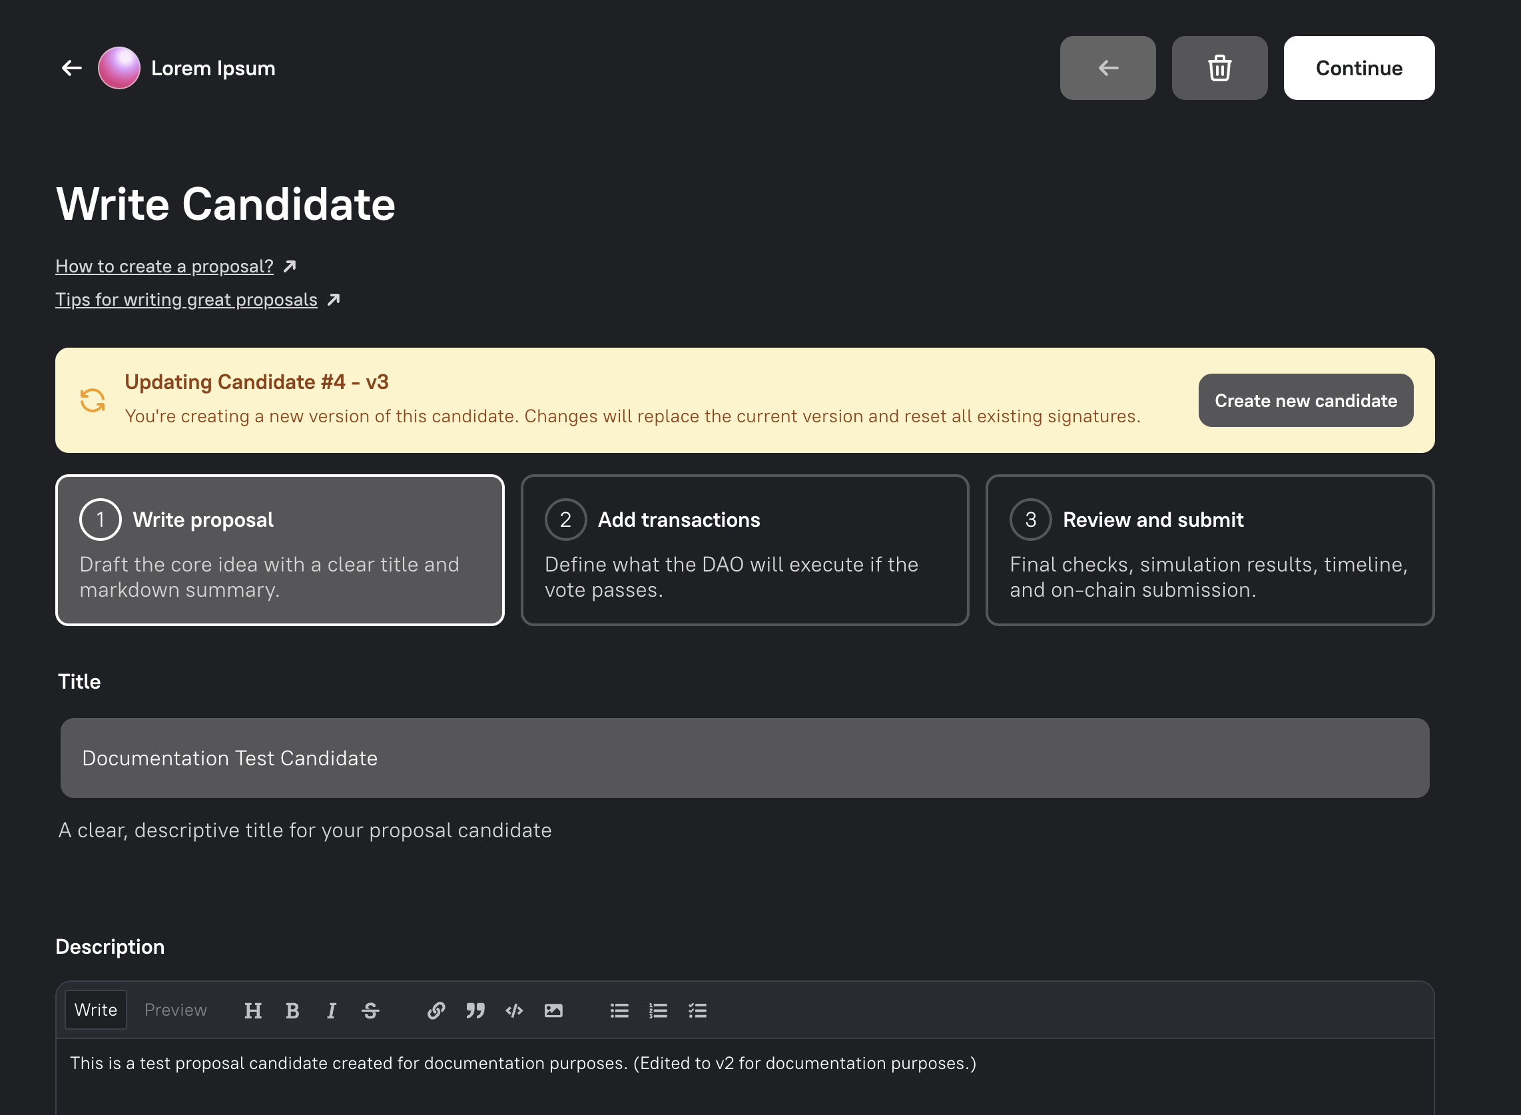Go to step 3 Review and submit
The image size is (1521, 1115).
click(1210, 550)
